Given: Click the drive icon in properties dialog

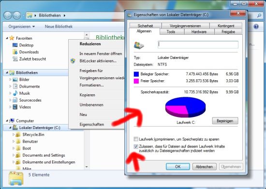Looking at the screenshot, I should point(139,45).
